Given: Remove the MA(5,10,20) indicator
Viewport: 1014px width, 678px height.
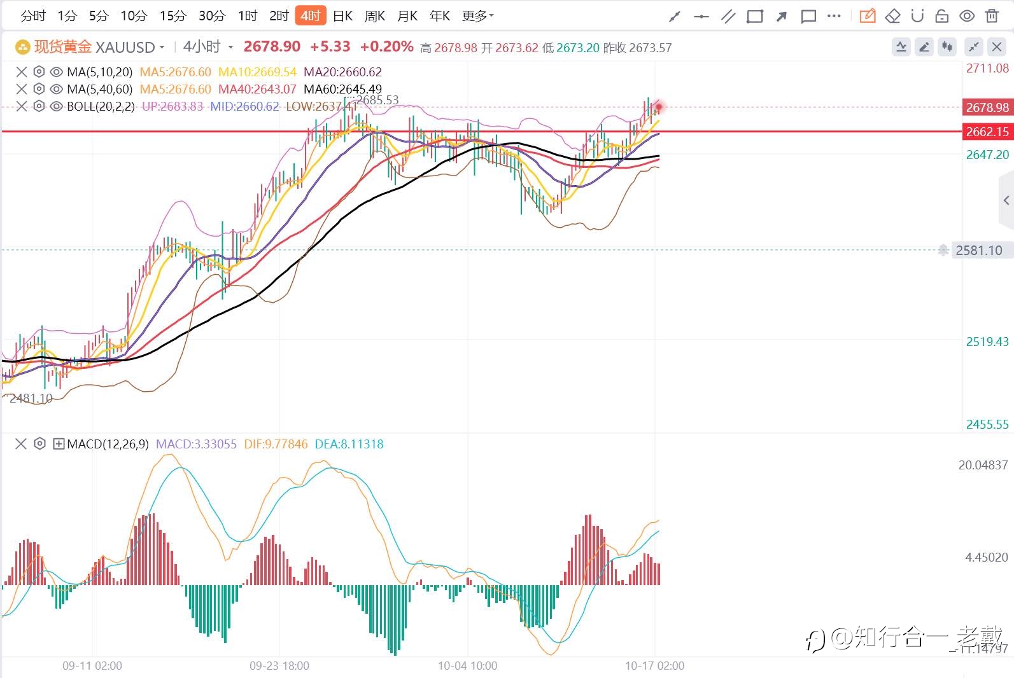Looking at the screenshot, I should 22,72.
